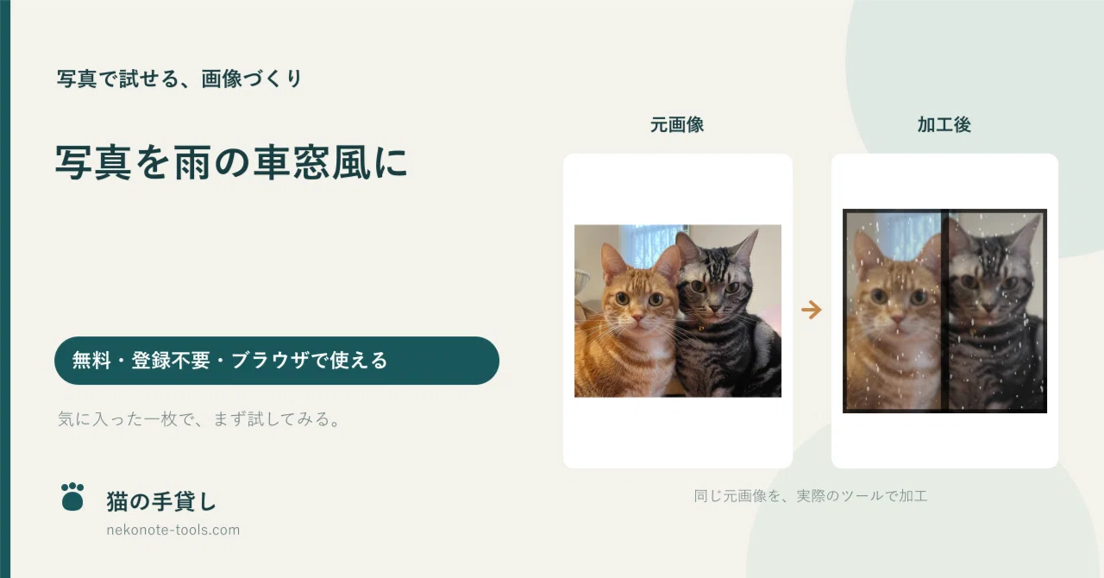
Task: Click the white card behind original image
Action: click(x=678, y=311)
